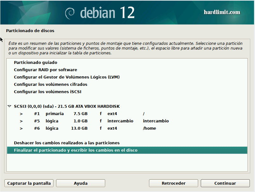Choose Deshacer los cambios realizados
This screenshot has width=255, height=192.
point(67,143)
